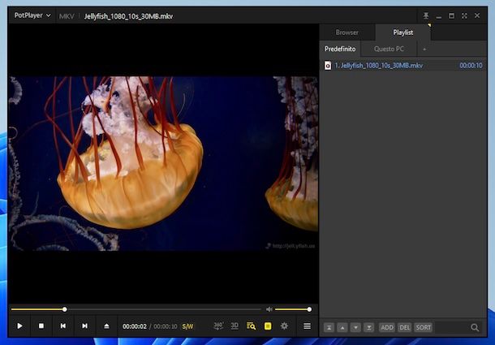The height and width of the screenshot is (345, 495).
Task: Open the PotPlayer main menu dropdown
Action: (32, 15)
